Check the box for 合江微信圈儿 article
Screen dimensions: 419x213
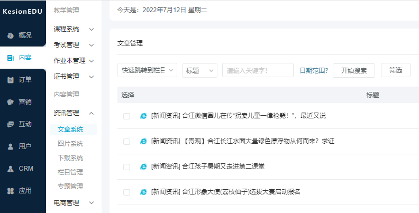tap(126, 116)
